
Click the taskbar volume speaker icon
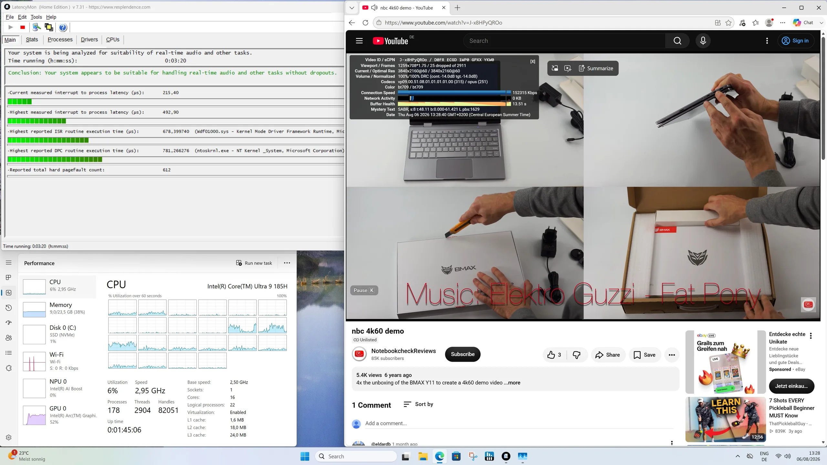coord(788,456)
